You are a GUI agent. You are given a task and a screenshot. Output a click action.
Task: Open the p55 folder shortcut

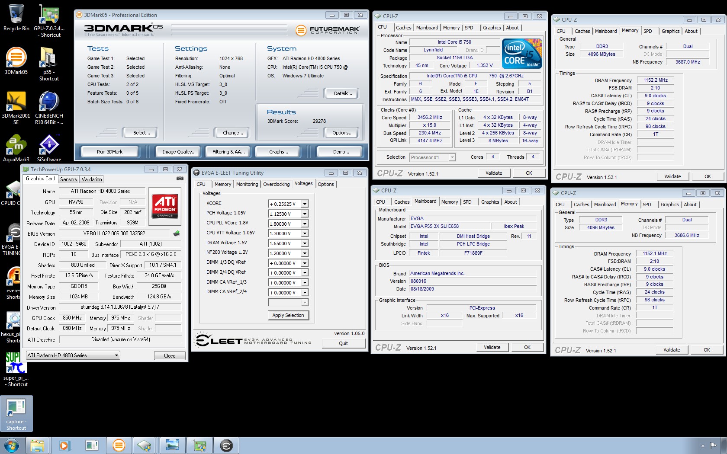coord(49,64)
